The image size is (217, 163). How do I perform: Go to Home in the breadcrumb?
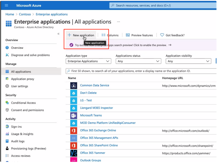pyautogui.click(x=10, y=14)
